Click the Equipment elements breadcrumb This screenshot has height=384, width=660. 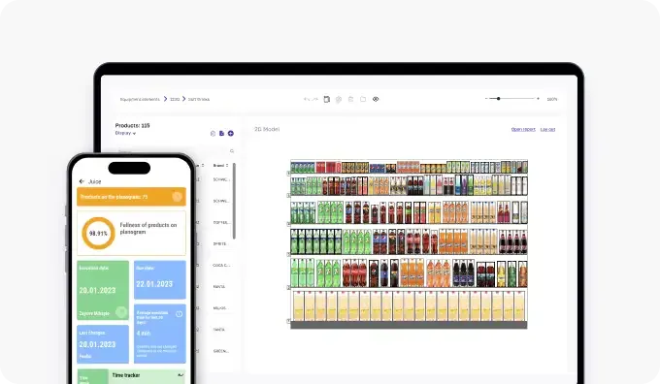(x=140, y=99)
